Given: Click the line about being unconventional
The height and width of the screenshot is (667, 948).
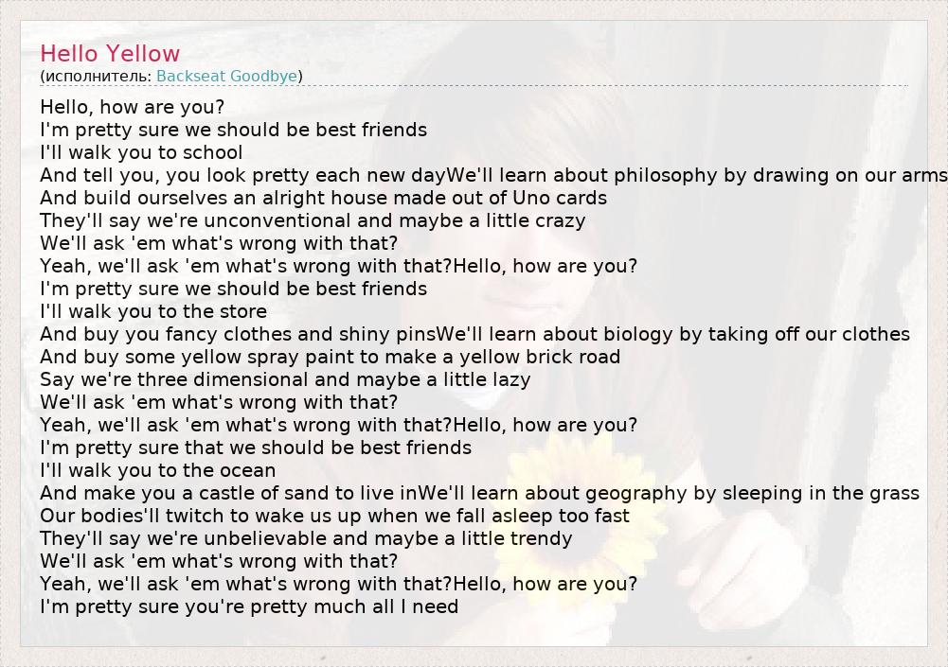Looking at the screenshot, I should pos(313,220).
